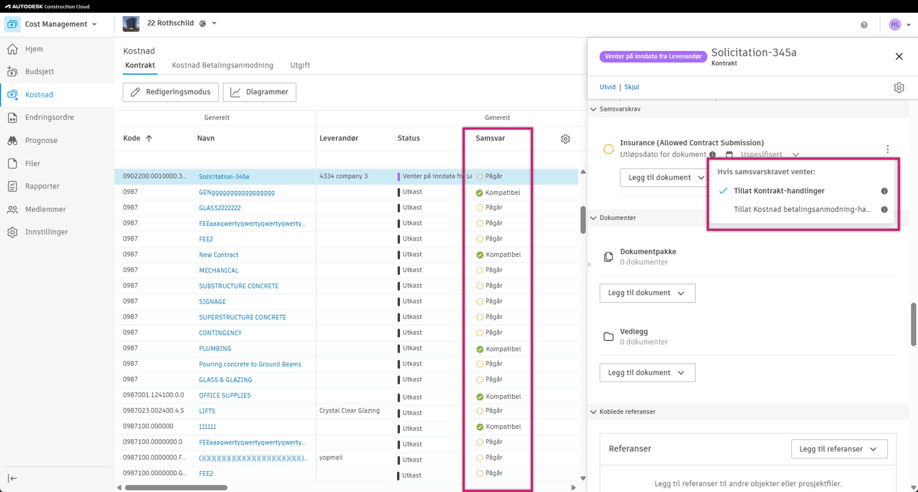Open the Insurance requirement three-dot menu
This screenshot has width=918, height=492.
pyautogui.click(x=887, y=149)
